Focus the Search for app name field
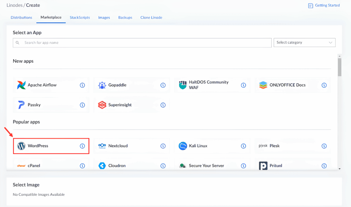 pos(142,43)
